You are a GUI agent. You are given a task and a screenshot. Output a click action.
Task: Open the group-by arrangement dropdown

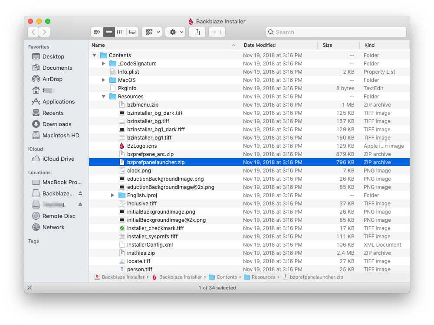tap(152, 32)
